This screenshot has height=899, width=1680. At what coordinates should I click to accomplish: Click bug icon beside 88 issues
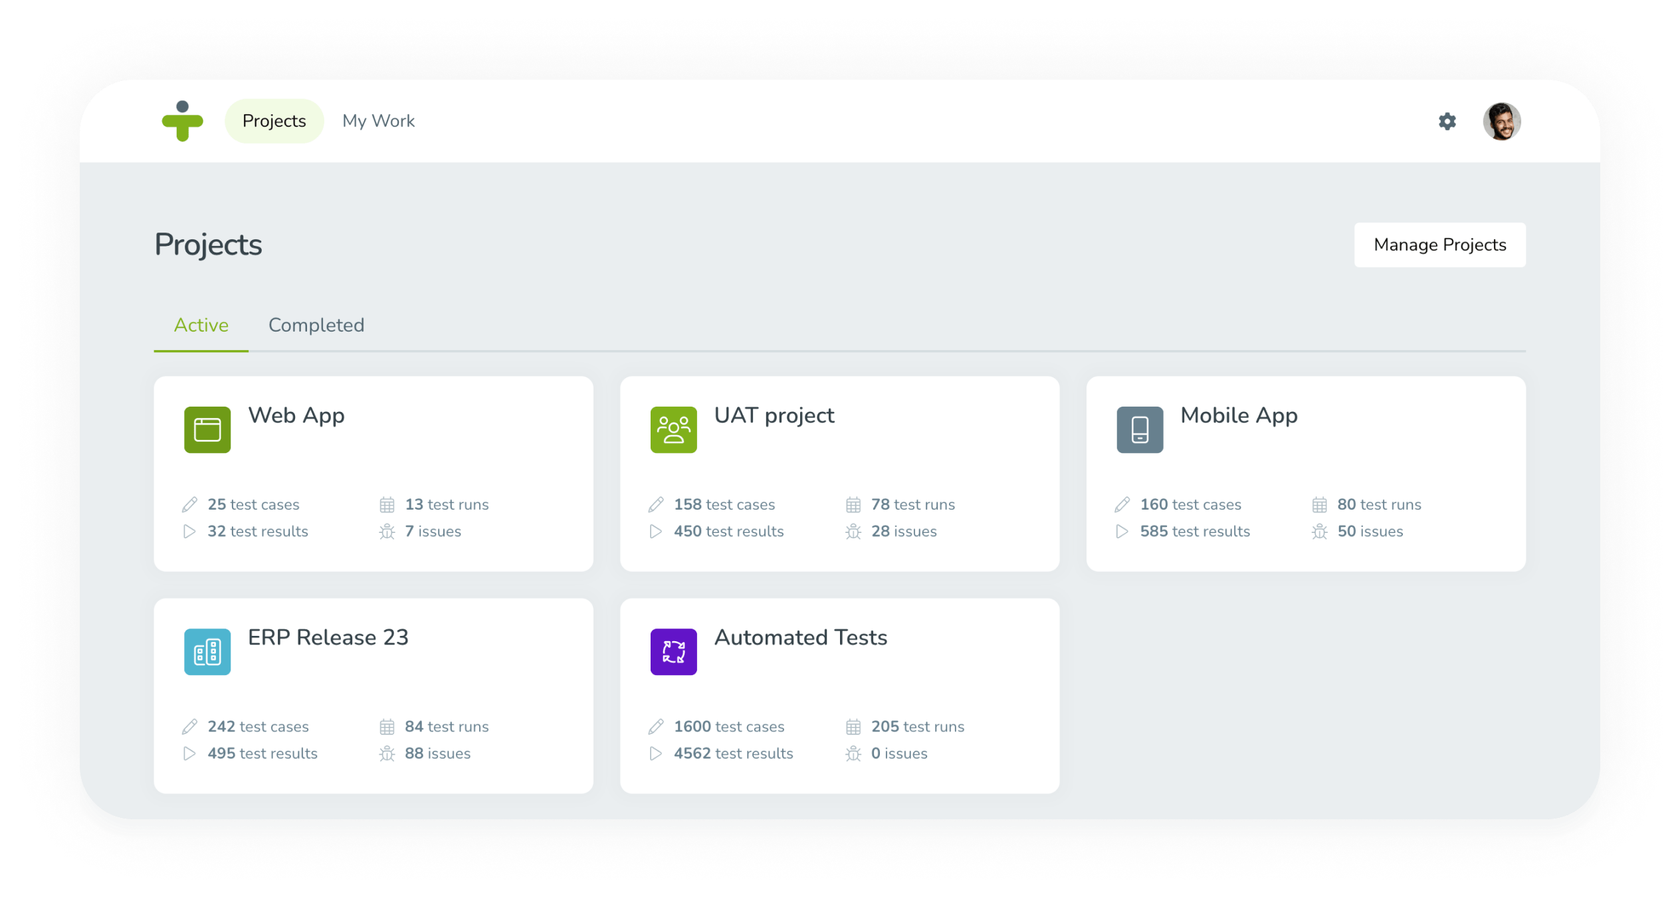point(387,753)
